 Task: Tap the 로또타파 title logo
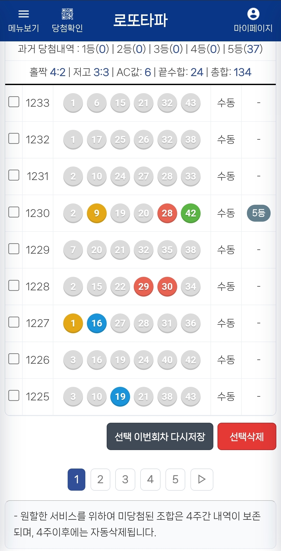[x=140, y=20]
